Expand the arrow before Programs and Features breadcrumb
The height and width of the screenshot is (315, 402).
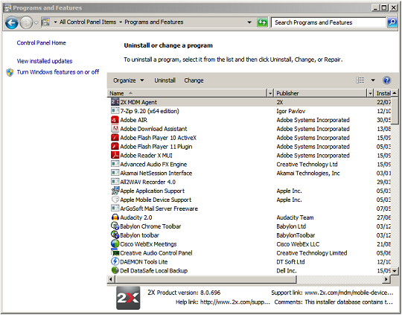(x=121, y=22)
